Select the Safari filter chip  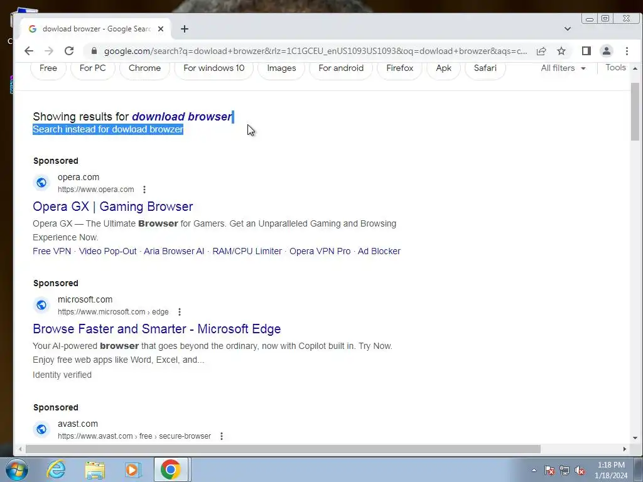tap(485, 68)
